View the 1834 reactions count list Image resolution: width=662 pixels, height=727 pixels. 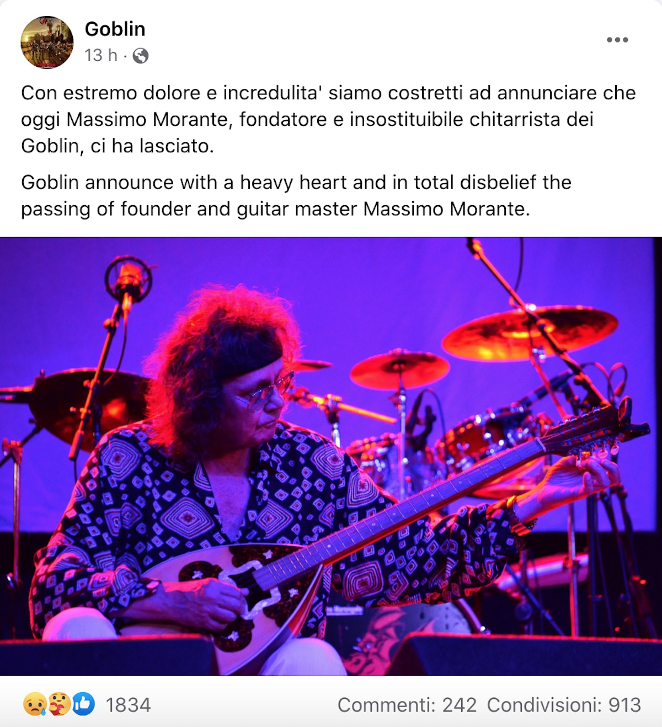coord(128,705)
